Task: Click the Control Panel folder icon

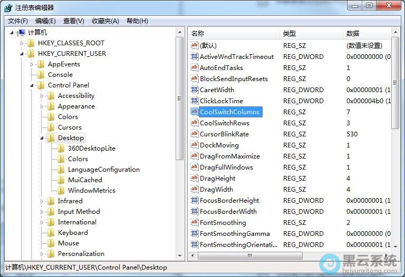Action: [41, 85]
